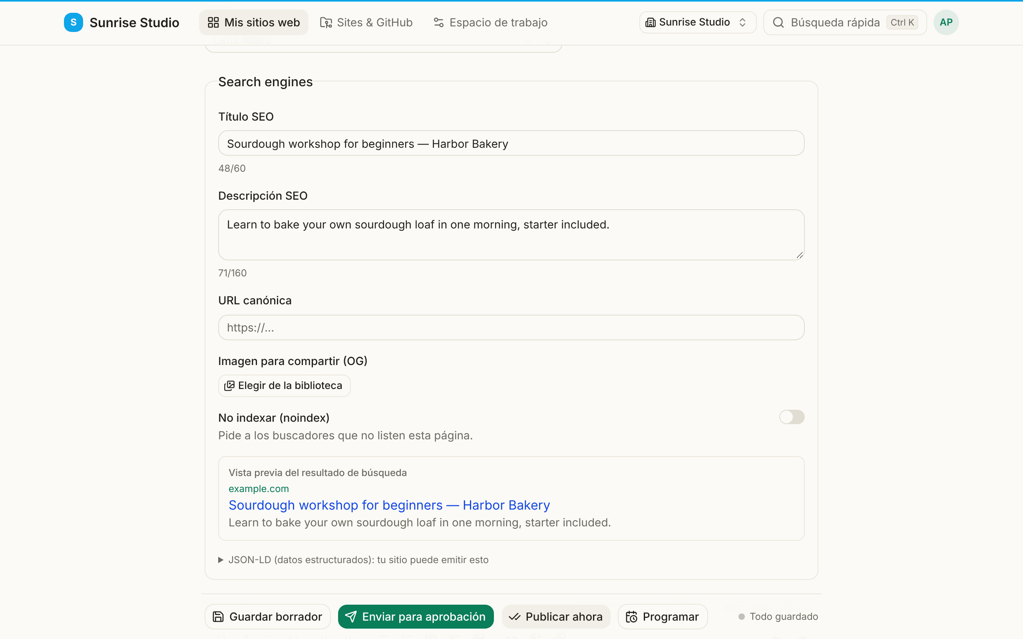Open the AP user avatar menu
Screen dimensions: 1023x639
click(x=945, y=22)
